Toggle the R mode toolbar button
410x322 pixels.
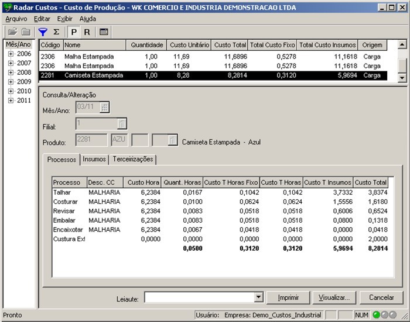pyautogui.click(x=87, y=32)
